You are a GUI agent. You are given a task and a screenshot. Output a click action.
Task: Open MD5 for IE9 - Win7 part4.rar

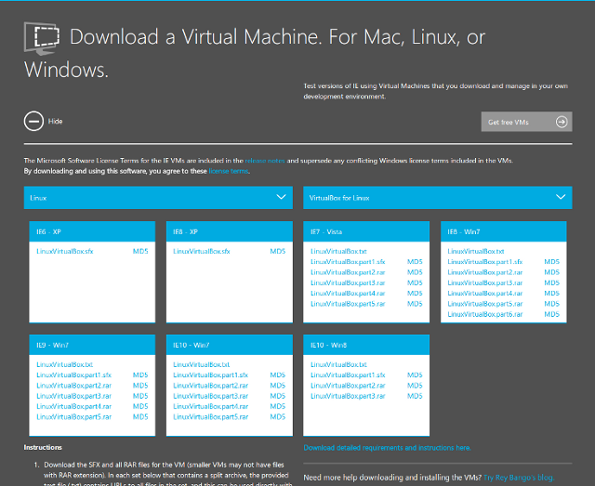pos(140,406)
